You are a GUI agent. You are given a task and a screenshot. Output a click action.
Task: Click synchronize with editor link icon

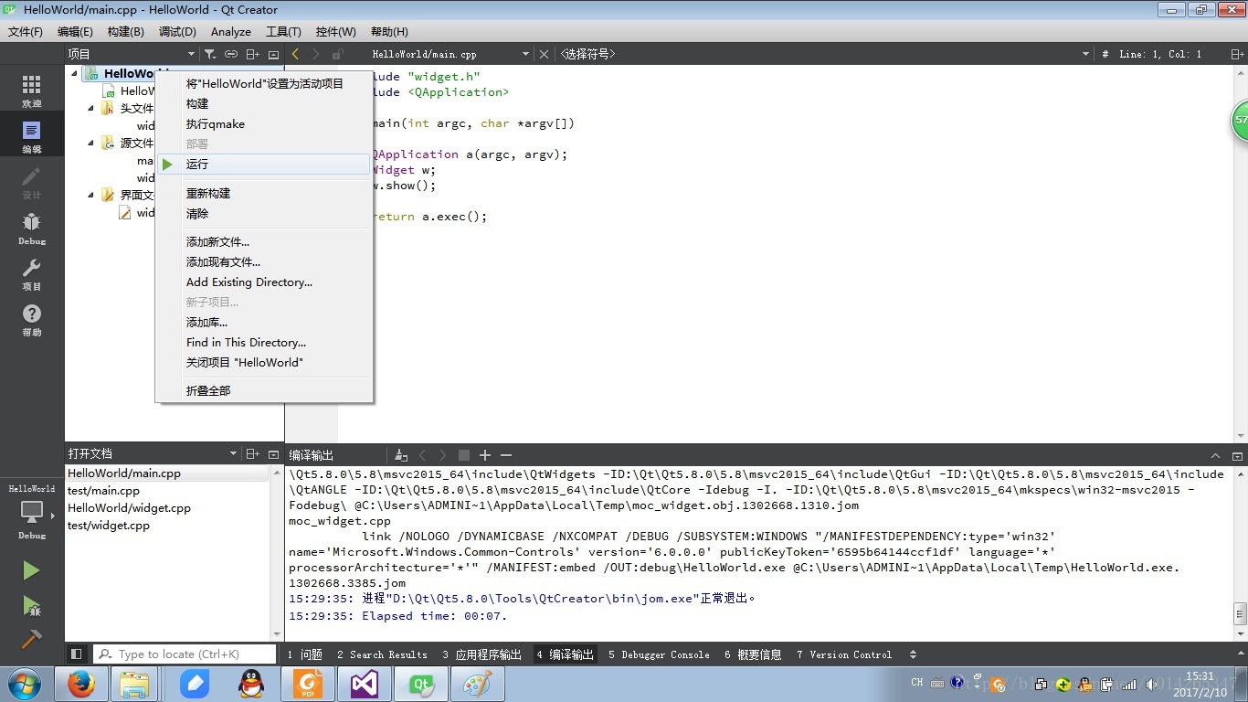tap(231, 54)
